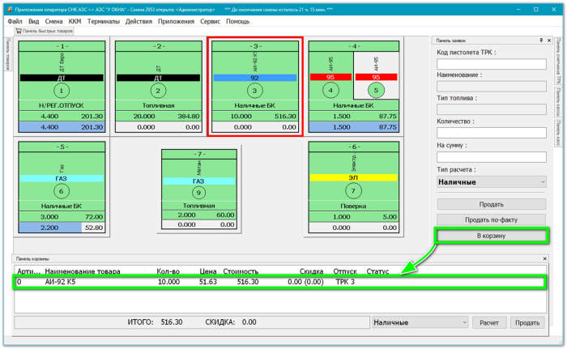The width and height of the screenshot is (567, 349).
Task: Click the cyan ГАЗ bar on pump 7
Action: 198,181
